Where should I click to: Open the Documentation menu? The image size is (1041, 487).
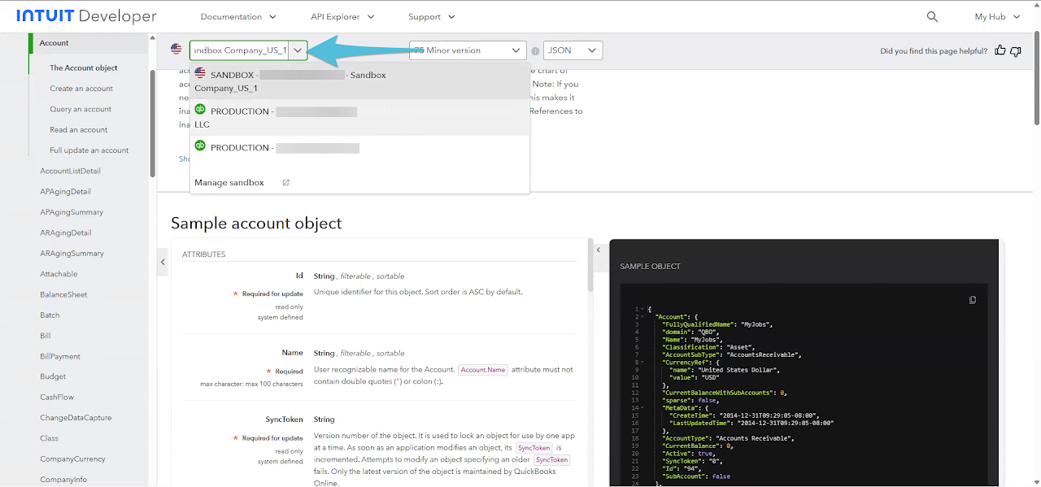click(238, 16)
